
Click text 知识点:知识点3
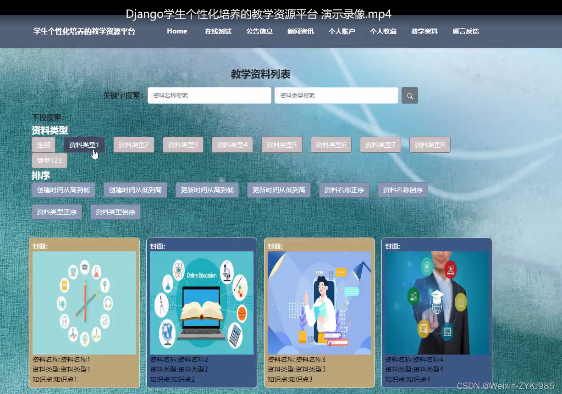coord(290,379)
